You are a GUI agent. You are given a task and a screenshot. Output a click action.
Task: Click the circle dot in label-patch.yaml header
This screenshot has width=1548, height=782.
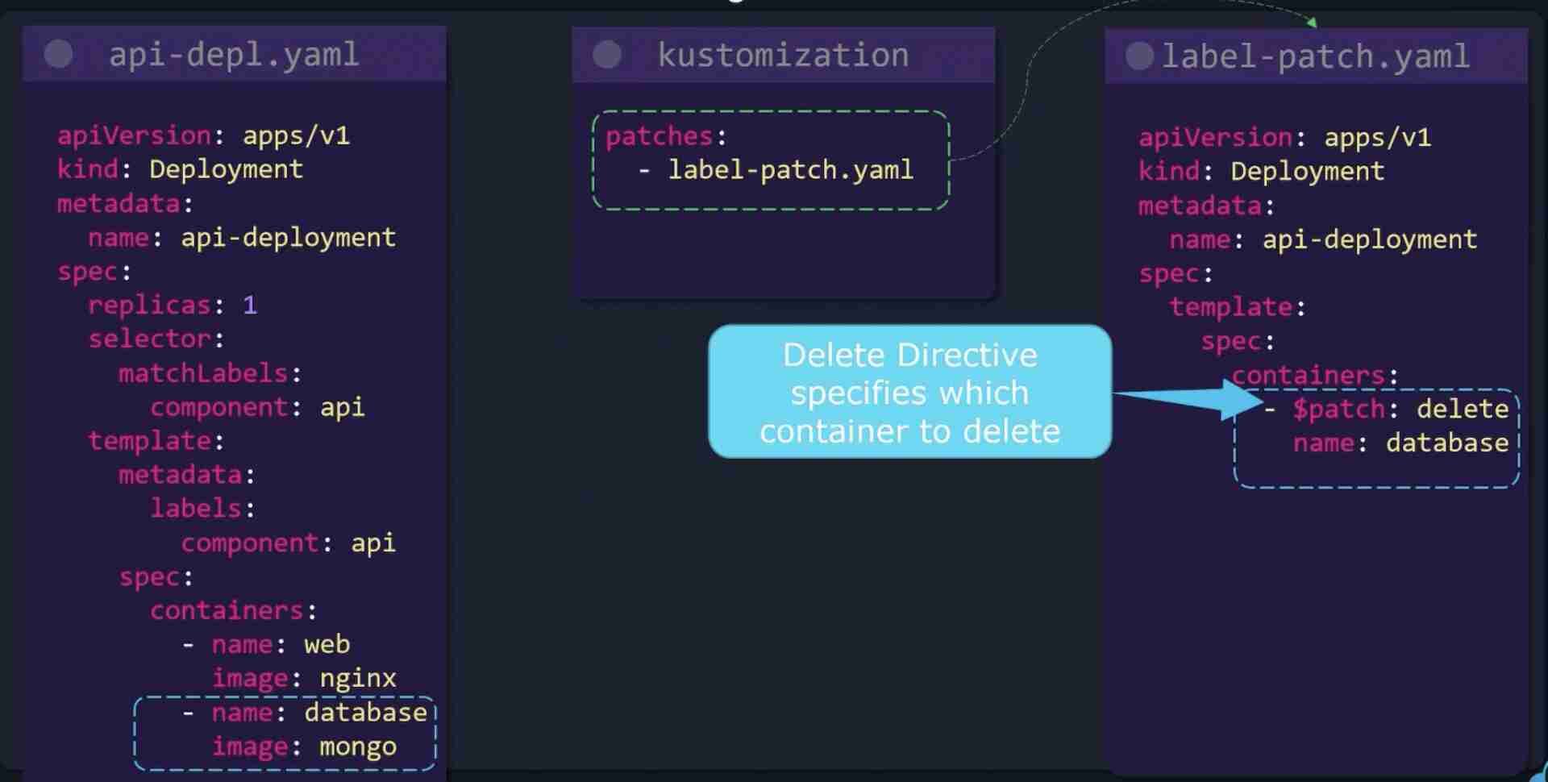[1140, 56]
